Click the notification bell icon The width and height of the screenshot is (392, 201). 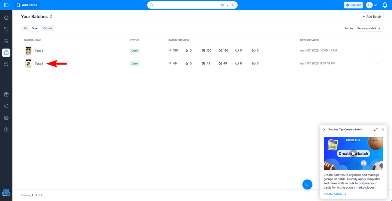click(384, 5)
